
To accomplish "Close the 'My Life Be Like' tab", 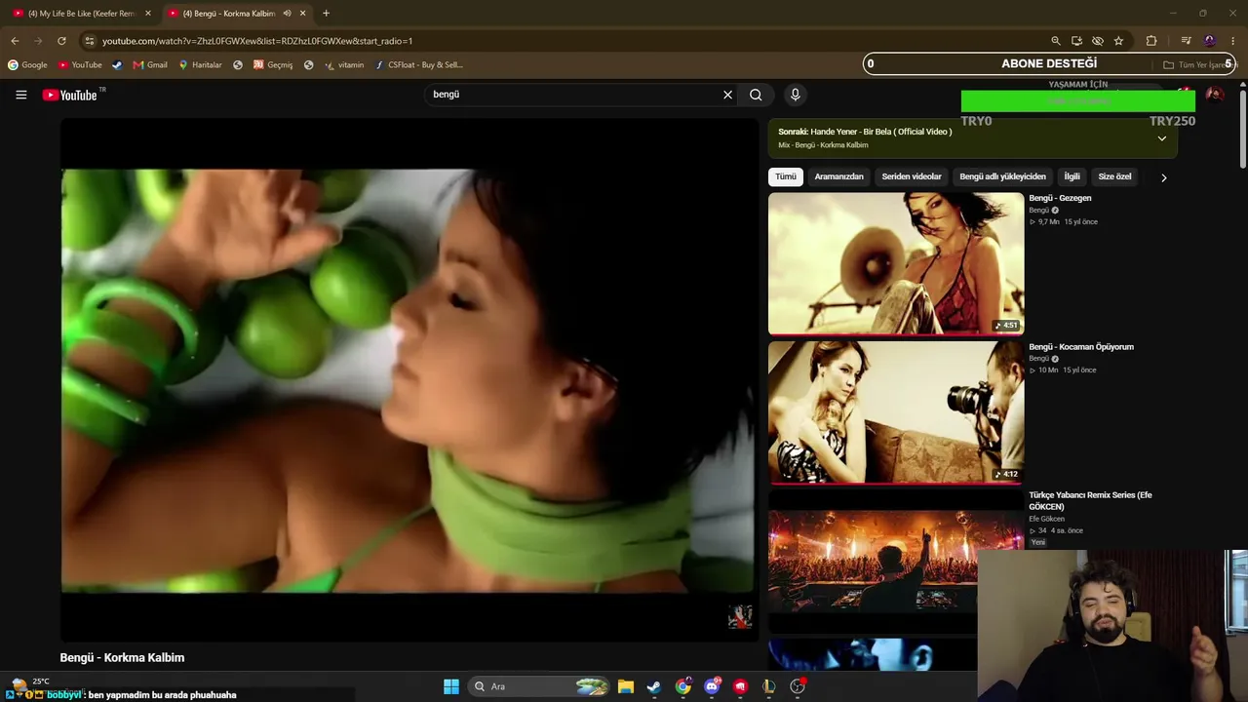I will pyautogui.click(x=148, y=14).
